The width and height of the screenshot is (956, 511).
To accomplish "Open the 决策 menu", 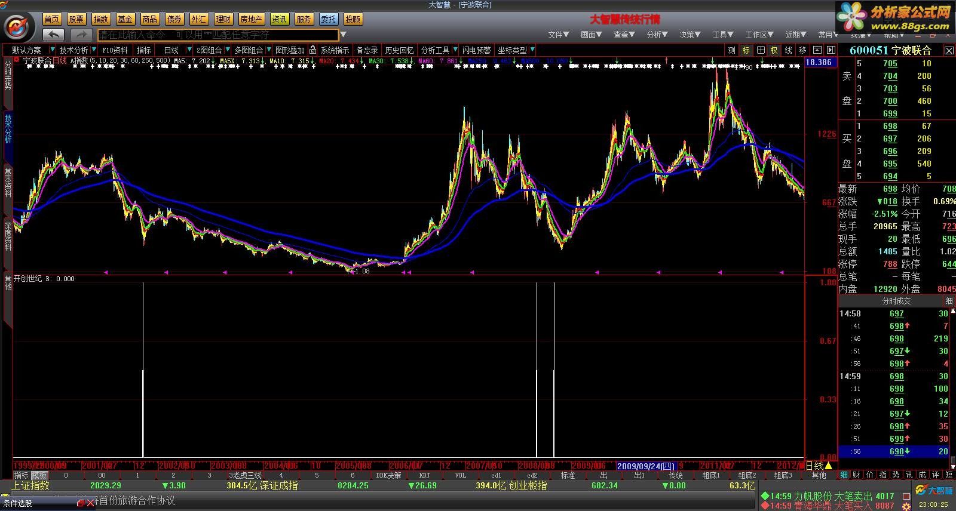I will (690, 35).
